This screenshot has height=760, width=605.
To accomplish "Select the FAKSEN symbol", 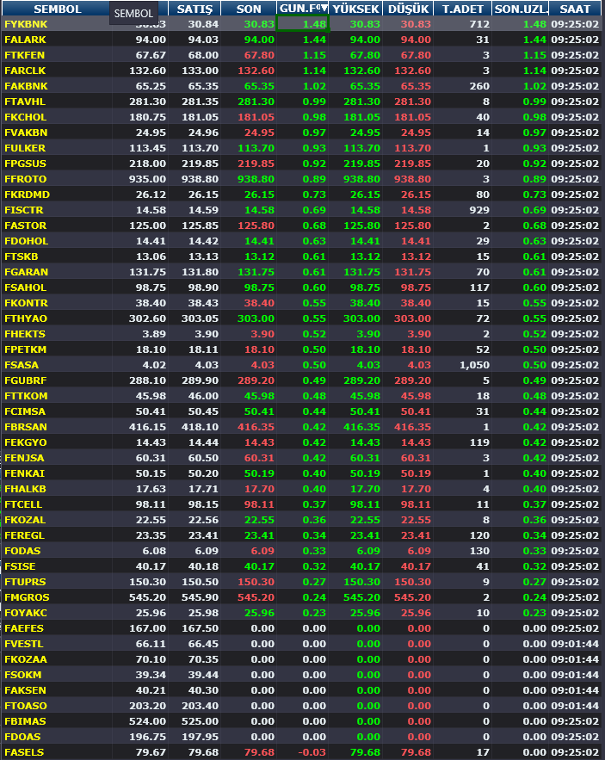I will (25, 690).
